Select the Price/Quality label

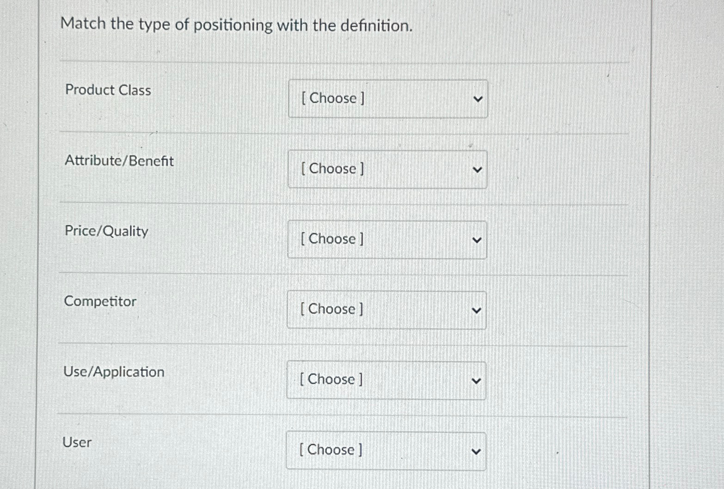tap(105, 232)
